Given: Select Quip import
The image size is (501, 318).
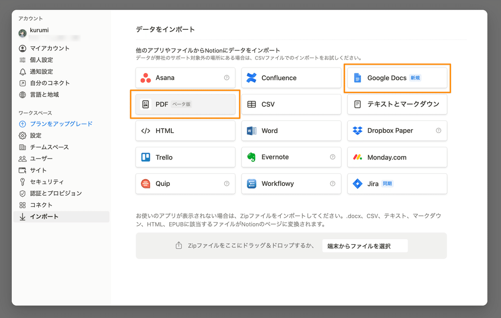Looking at the screenshot, I should [x=185, y=184].
